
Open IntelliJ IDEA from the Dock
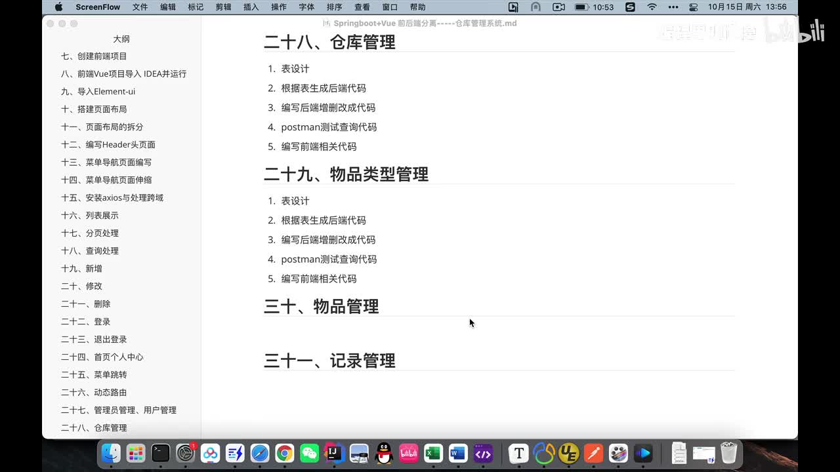point(335,453)
